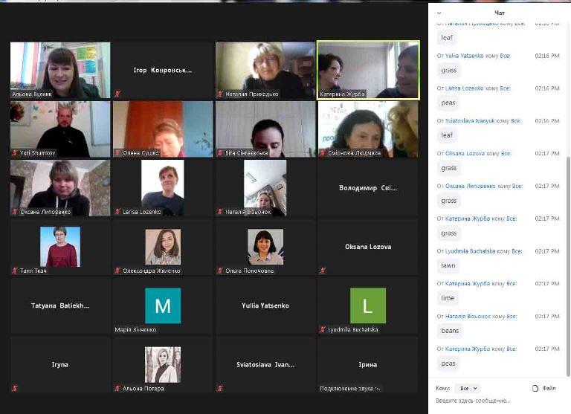Click the "Файл" button in chat

click(549, 388)
